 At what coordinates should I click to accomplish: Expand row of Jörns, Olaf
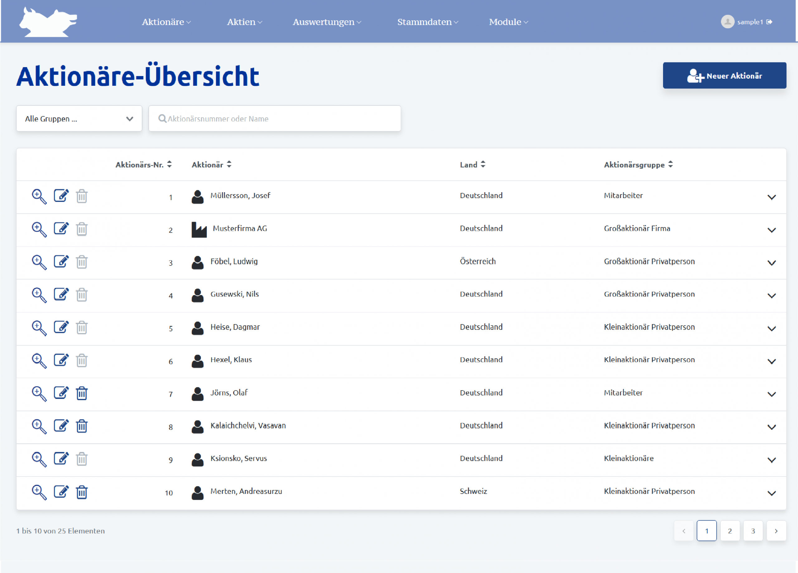pos(772,395)
